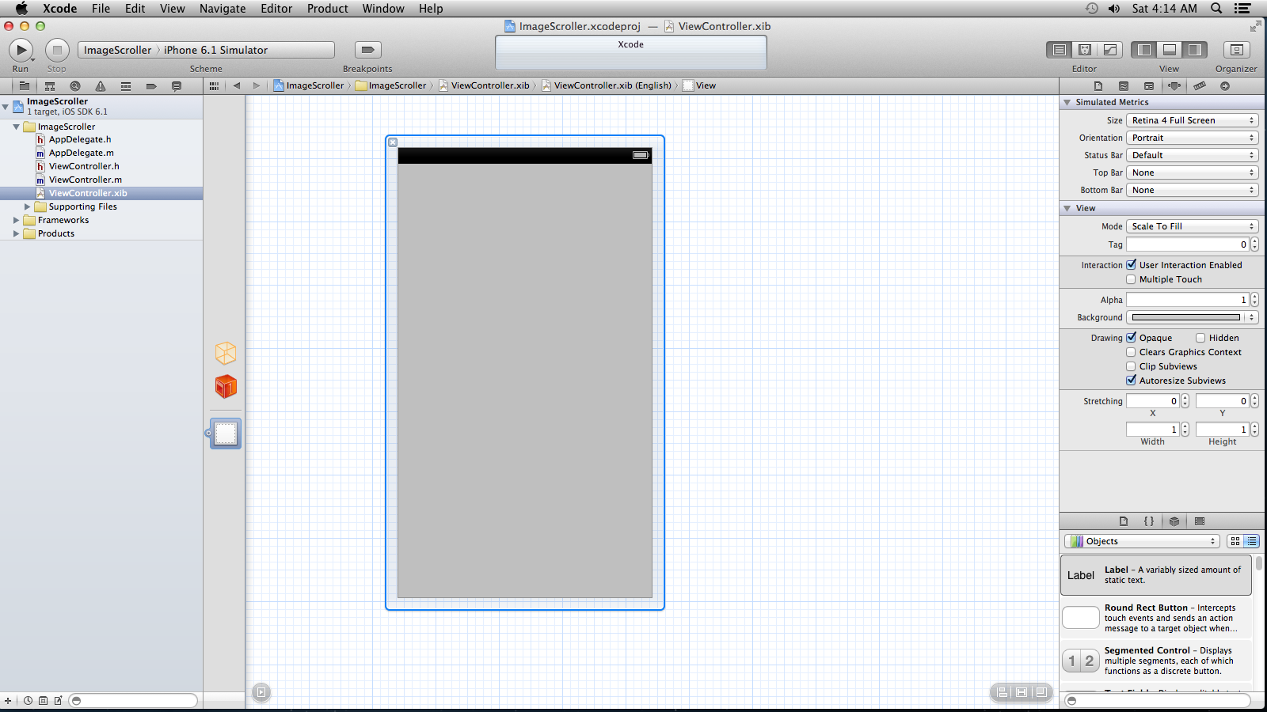Show the Breakpoint navigator
Viewport: 1267px width, 712px height.
coord(151,86)
